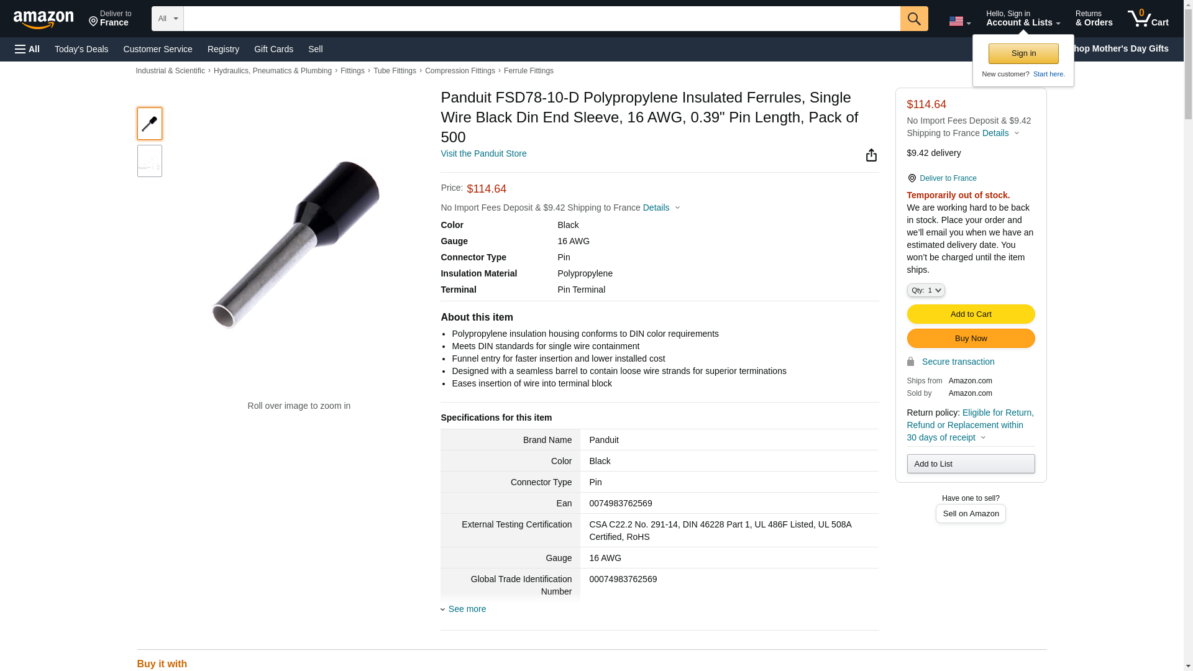Open Gift Cards in navigation bar
The height and width of the screenshot is (671, 1193).
(x=273, y=49)
